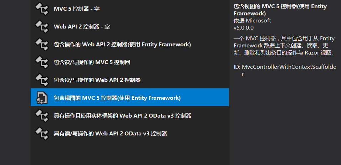Click the MVC 5 empty controller icon
The image size is (341, 165).
pyautogui.click(x=41, y=9)
